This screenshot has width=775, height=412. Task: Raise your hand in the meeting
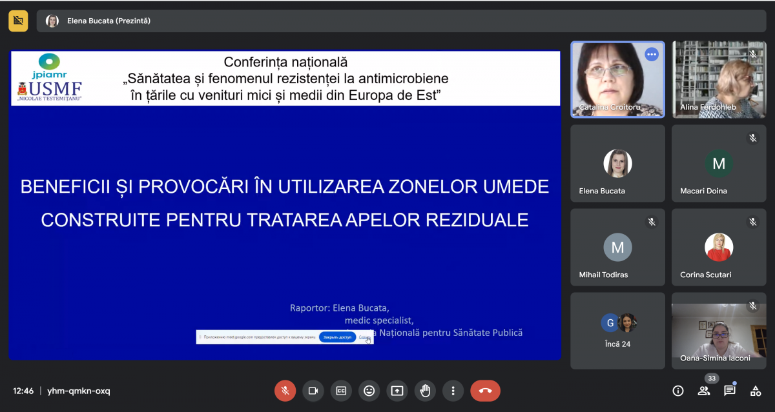point(425,391)
